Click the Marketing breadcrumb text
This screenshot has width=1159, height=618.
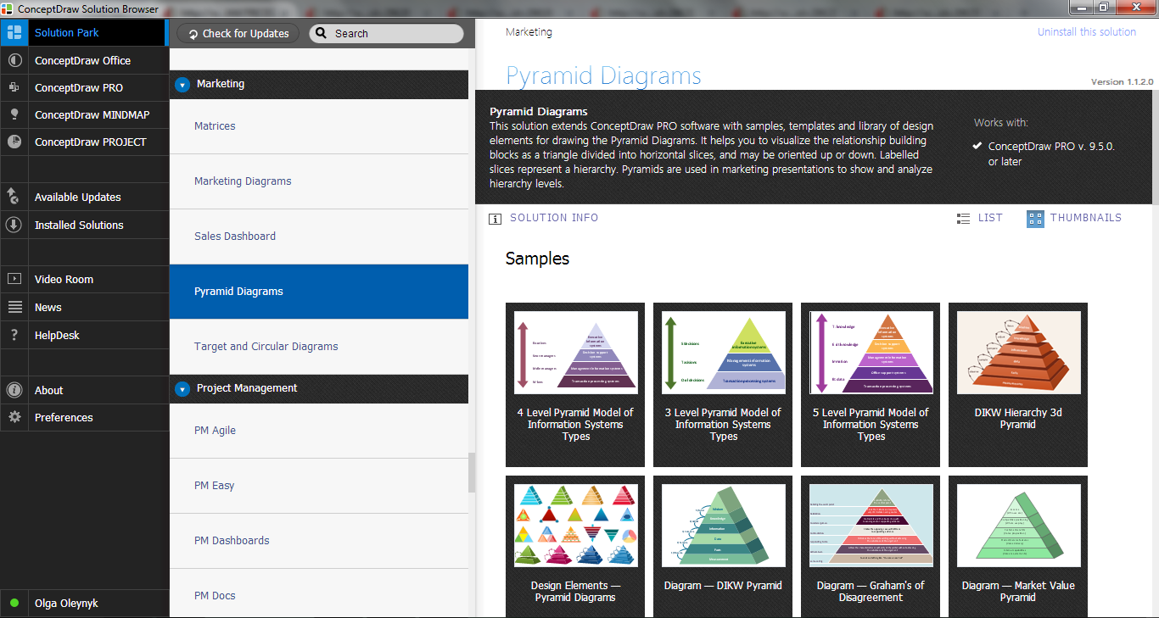click(529, 32)
